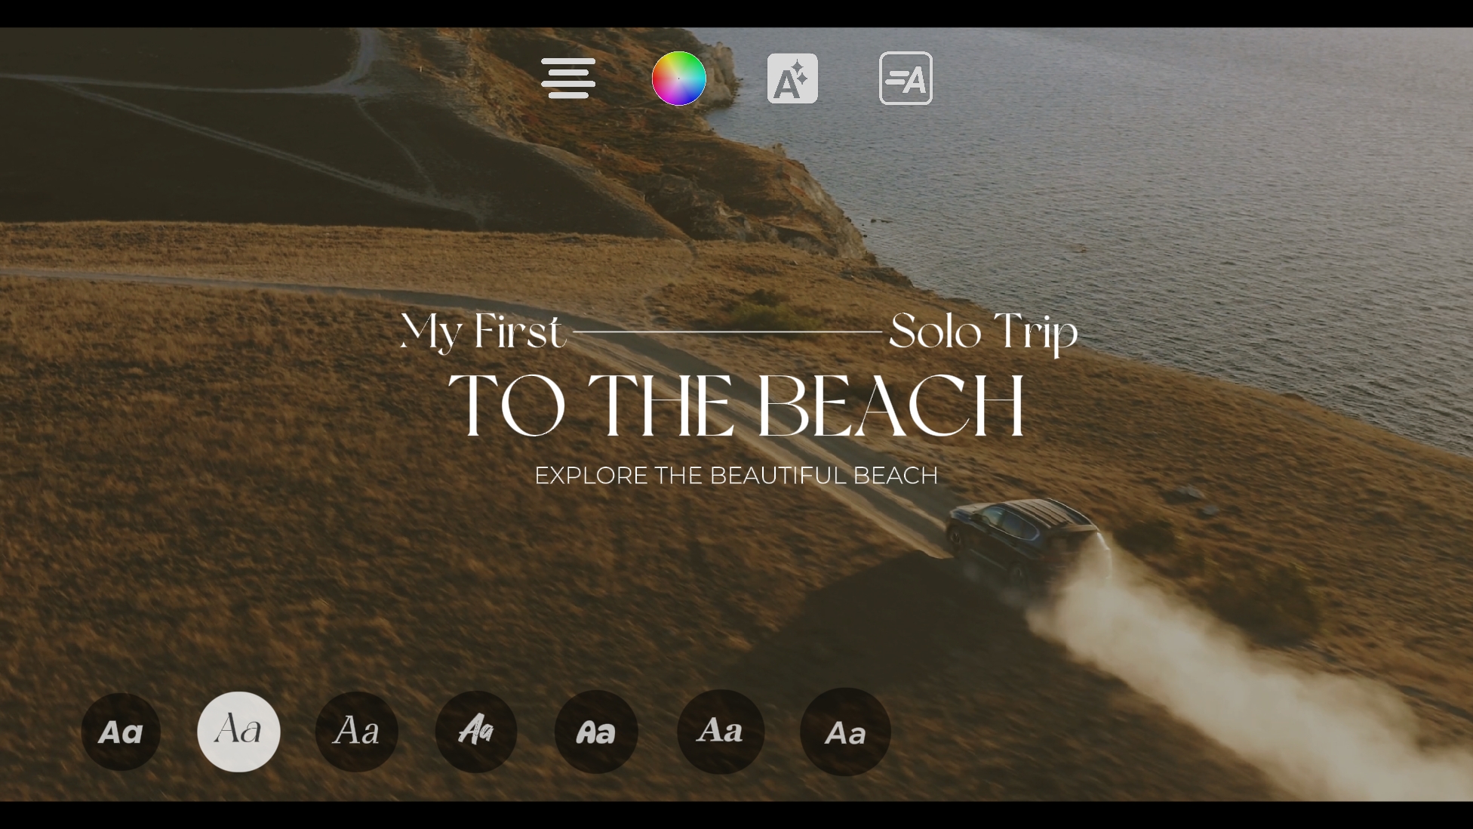Select the last italic sans font option
The width and height of the screenshot is (1473, 829).
tap(845, 732)
